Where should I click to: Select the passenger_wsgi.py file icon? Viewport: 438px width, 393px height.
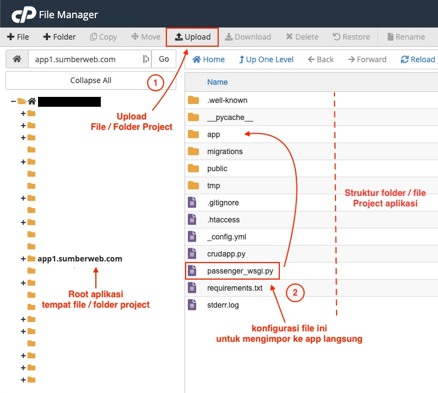(x=192, y=271)
